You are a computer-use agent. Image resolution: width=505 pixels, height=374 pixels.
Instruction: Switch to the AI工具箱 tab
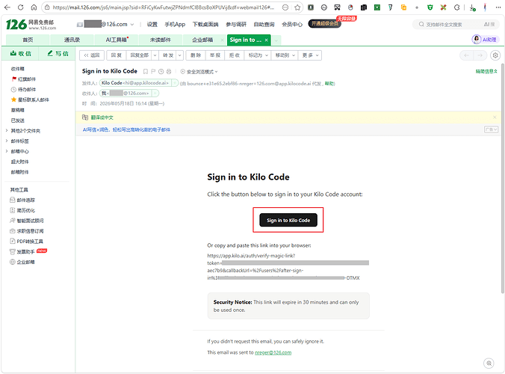117,40
